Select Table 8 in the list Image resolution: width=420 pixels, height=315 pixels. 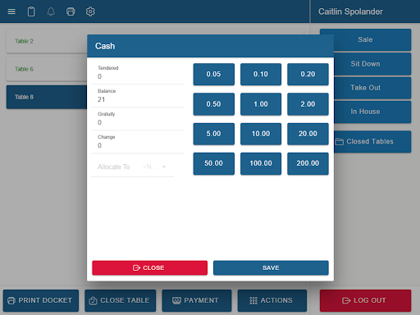pyautogui.click(x=47, y=97)
